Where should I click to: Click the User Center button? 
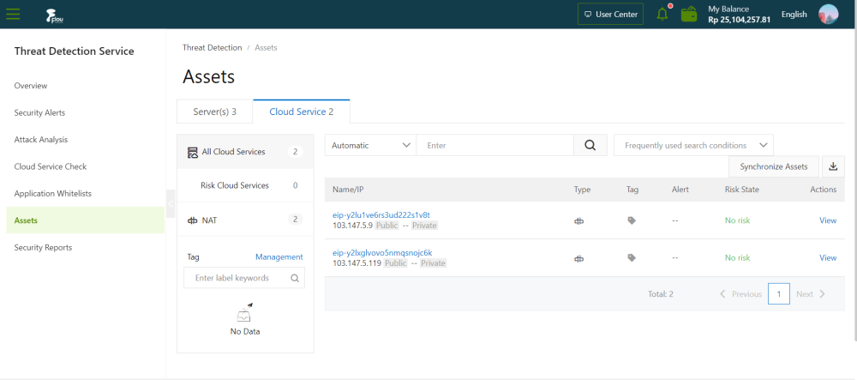(x=610, y=15)
